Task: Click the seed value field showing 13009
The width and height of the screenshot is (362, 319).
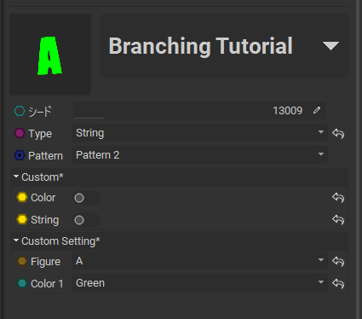Action: (199, 111)
